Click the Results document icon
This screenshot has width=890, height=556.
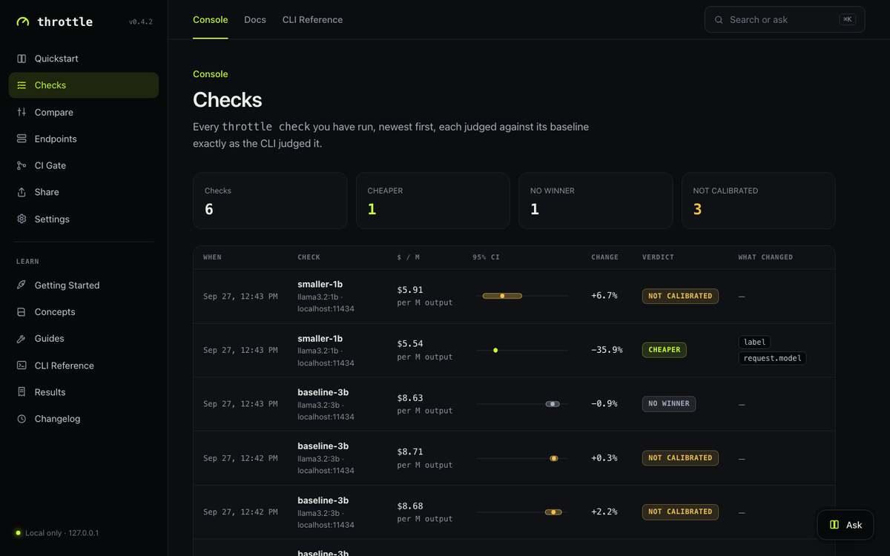22,392
